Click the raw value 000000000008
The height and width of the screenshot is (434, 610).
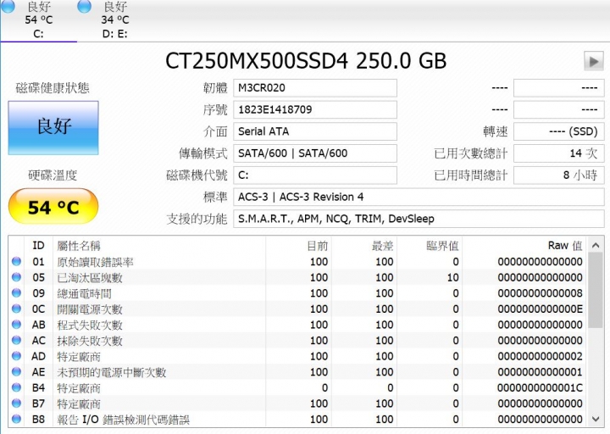point(540,293)
